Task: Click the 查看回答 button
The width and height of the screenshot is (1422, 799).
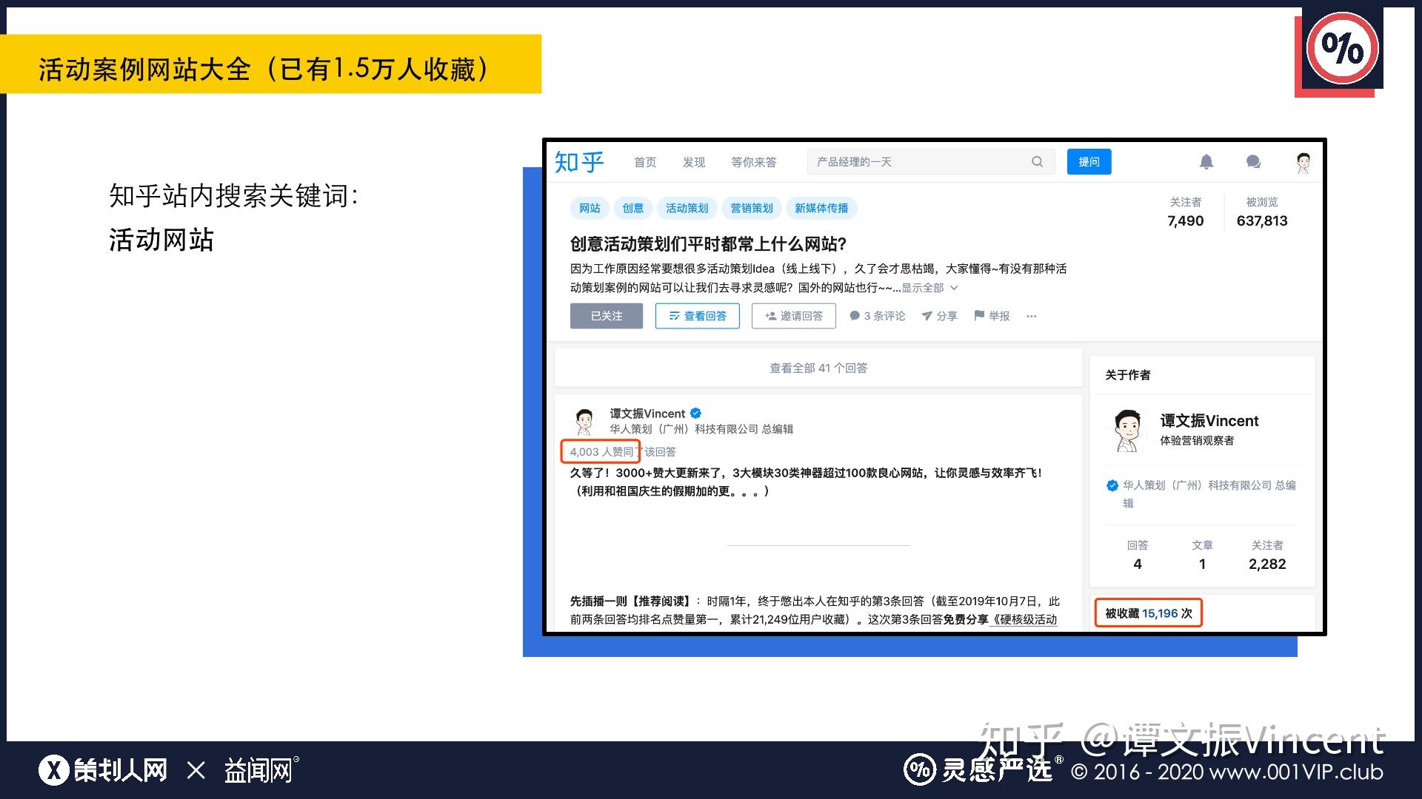Action: pos(697,316)
